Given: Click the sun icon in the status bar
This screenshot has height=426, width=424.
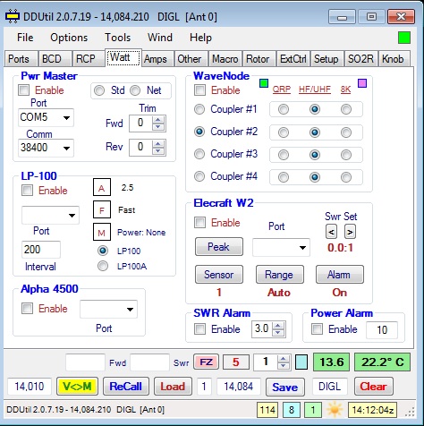Looking at the screenshot, I should 335,409.
